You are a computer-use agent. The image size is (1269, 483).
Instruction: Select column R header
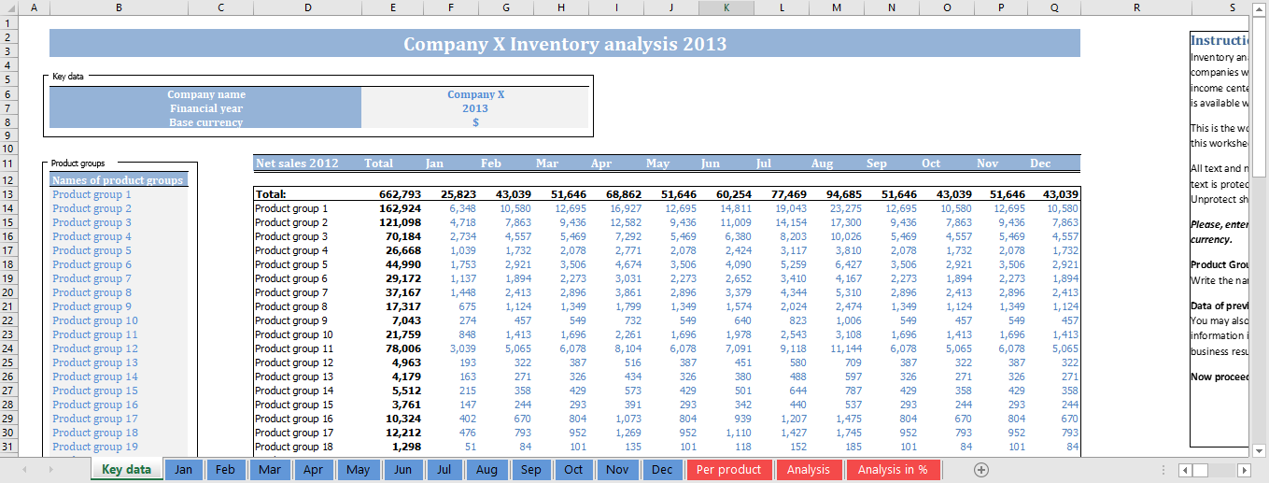click(1135, 7)
